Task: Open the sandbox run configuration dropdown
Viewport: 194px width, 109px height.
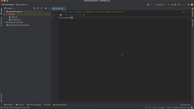Action: [159, 5]
